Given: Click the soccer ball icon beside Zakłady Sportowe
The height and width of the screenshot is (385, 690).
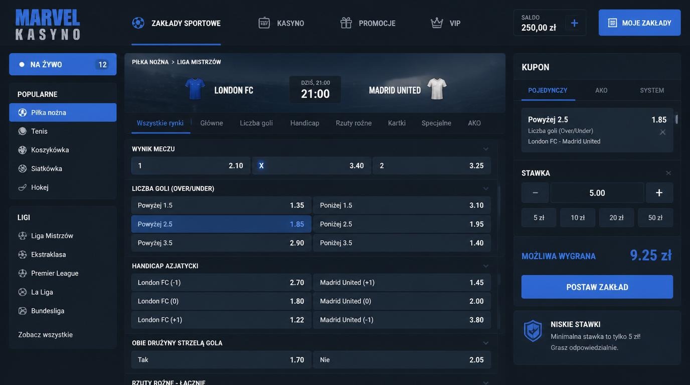Looking at the screenshot, I should pos(138,23).
